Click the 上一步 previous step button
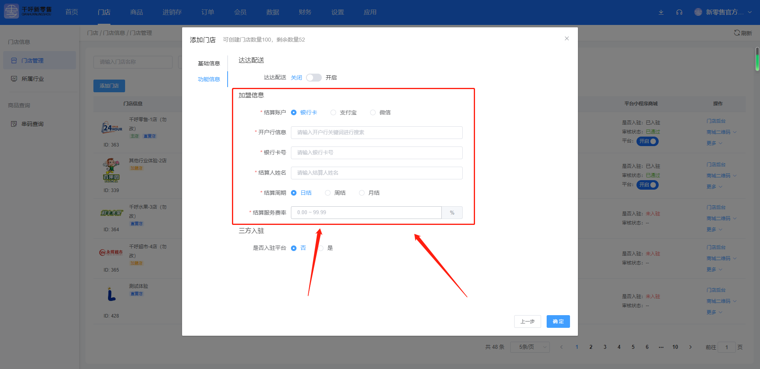This screenshot has width=760, height=369. [527, 321]
